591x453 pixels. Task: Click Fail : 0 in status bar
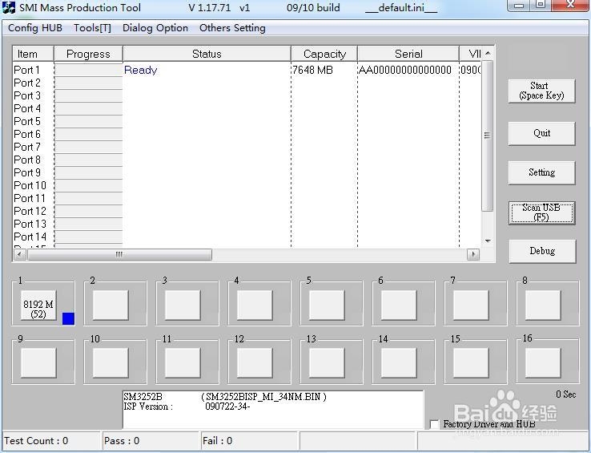click(218, 441)
